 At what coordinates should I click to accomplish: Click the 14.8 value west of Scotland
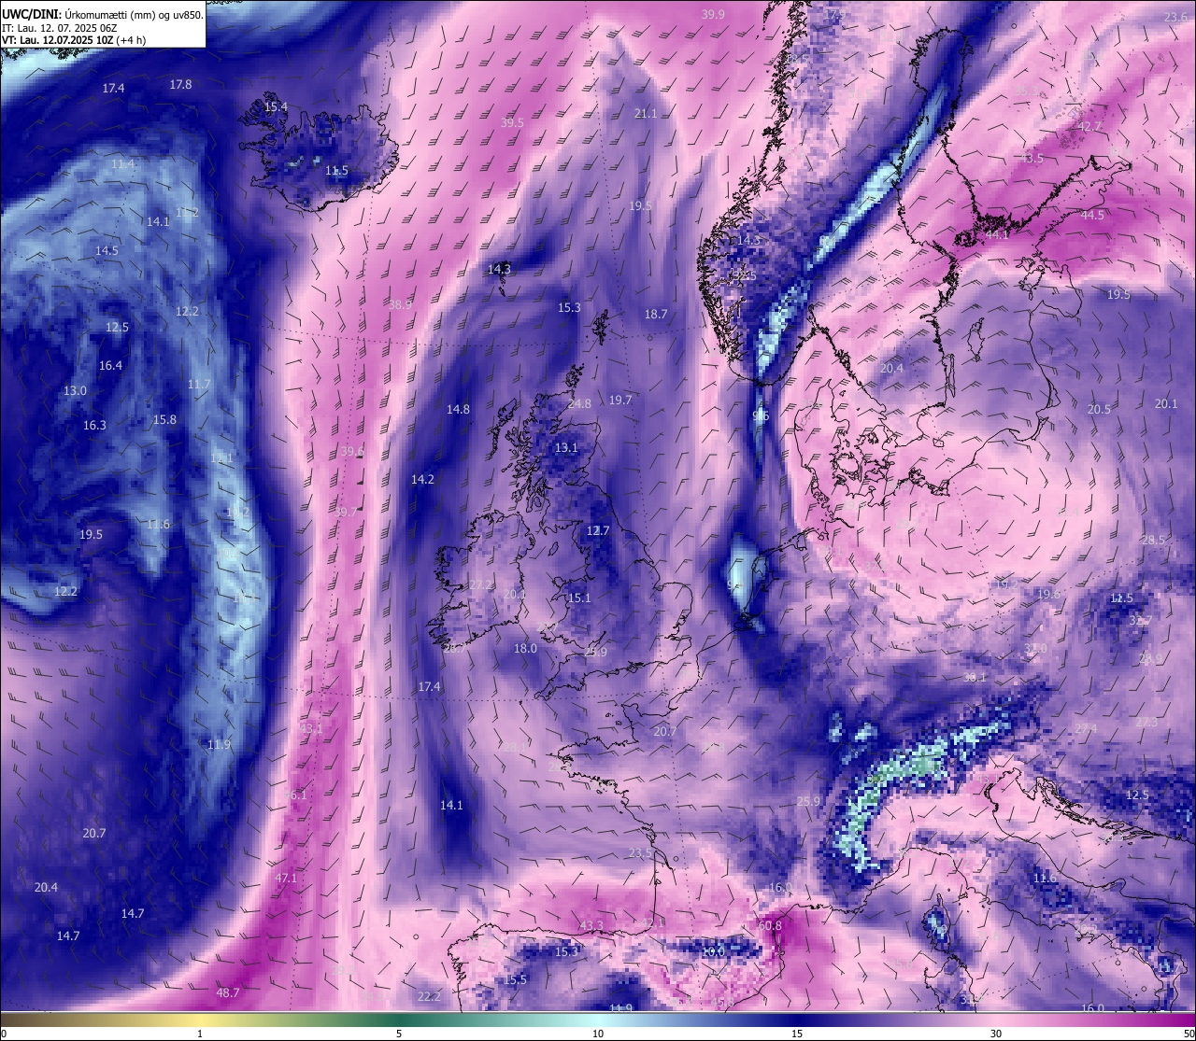tap(458, 409)
